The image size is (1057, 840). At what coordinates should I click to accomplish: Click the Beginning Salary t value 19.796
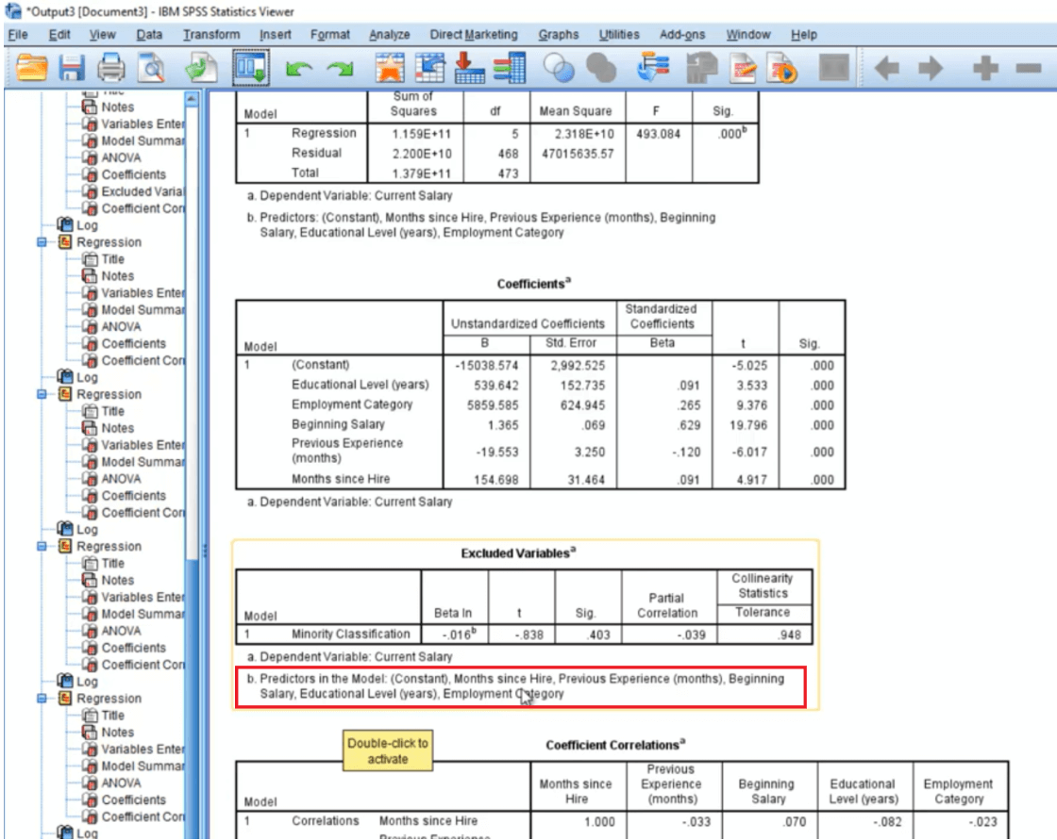coord(748,425)
